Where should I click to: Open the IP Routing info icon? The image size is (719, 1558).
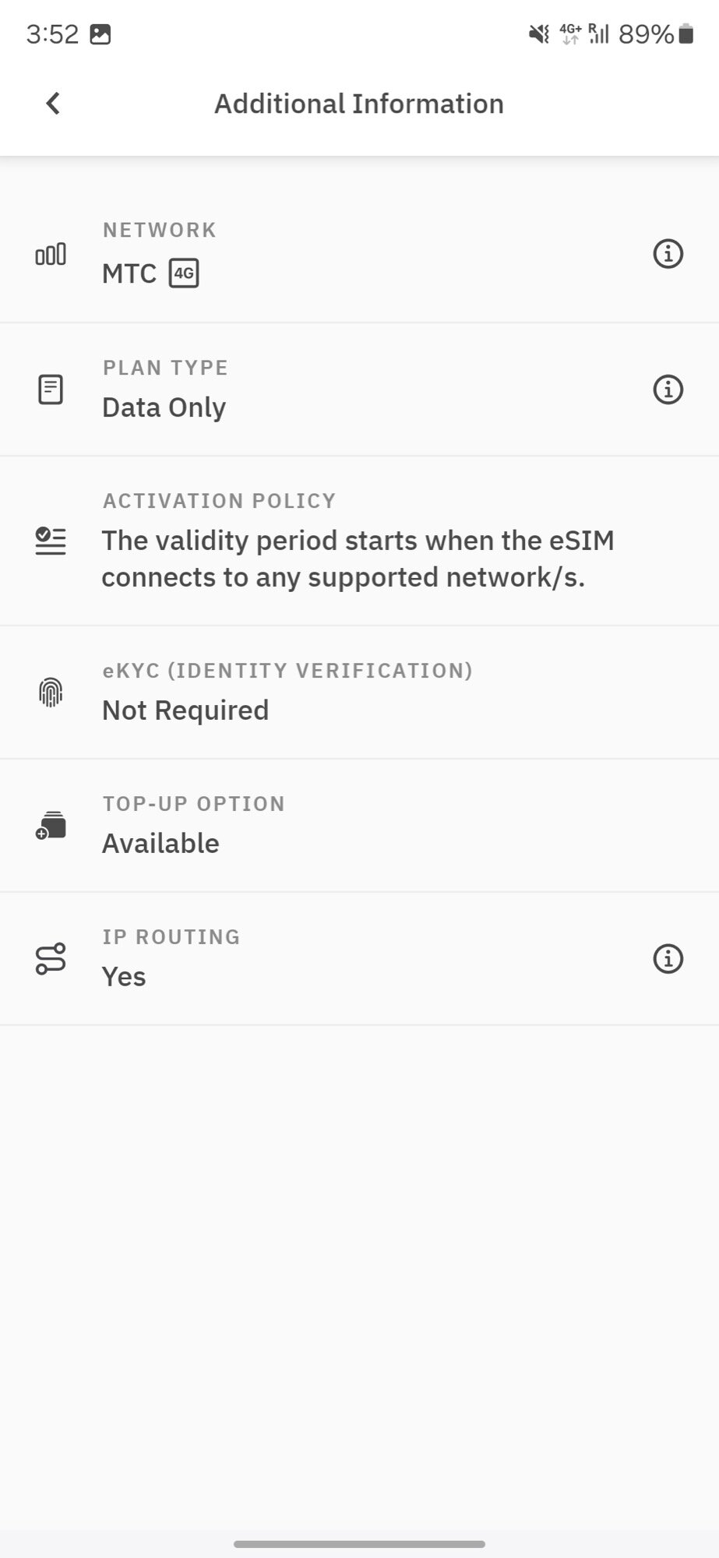click(x=668, y=959)
